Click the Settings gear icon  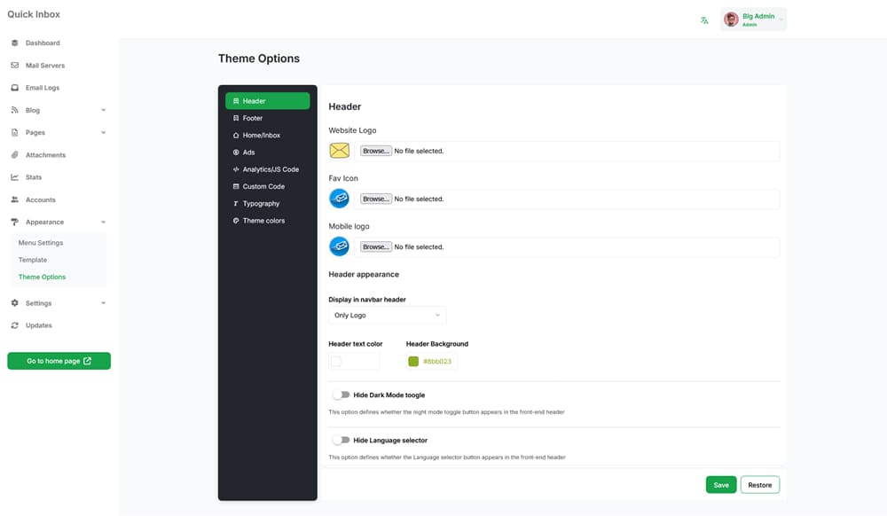tap(15, 303)
